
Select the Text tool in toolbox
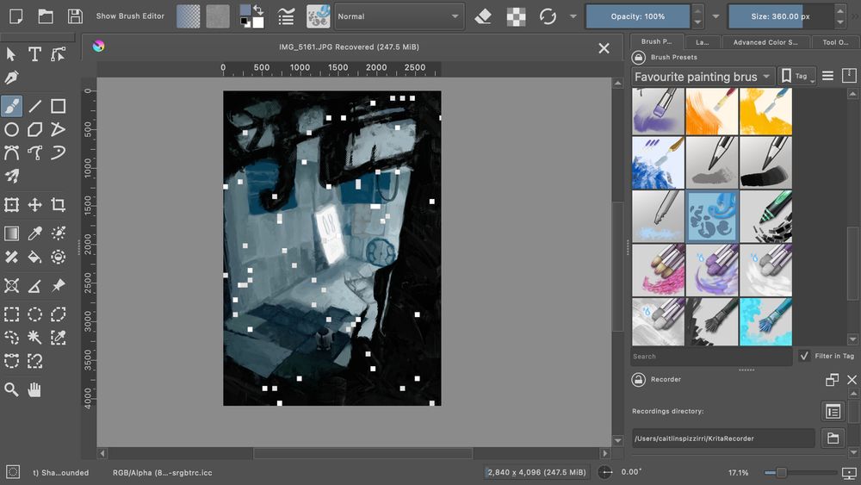pos(35,54)
